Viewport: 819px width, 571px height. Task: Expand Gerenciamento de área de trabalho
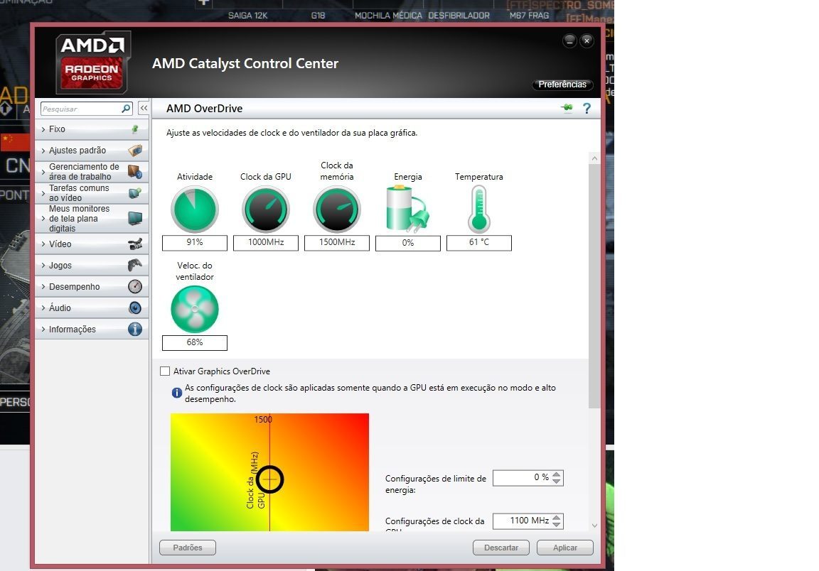tap(92, 172)
